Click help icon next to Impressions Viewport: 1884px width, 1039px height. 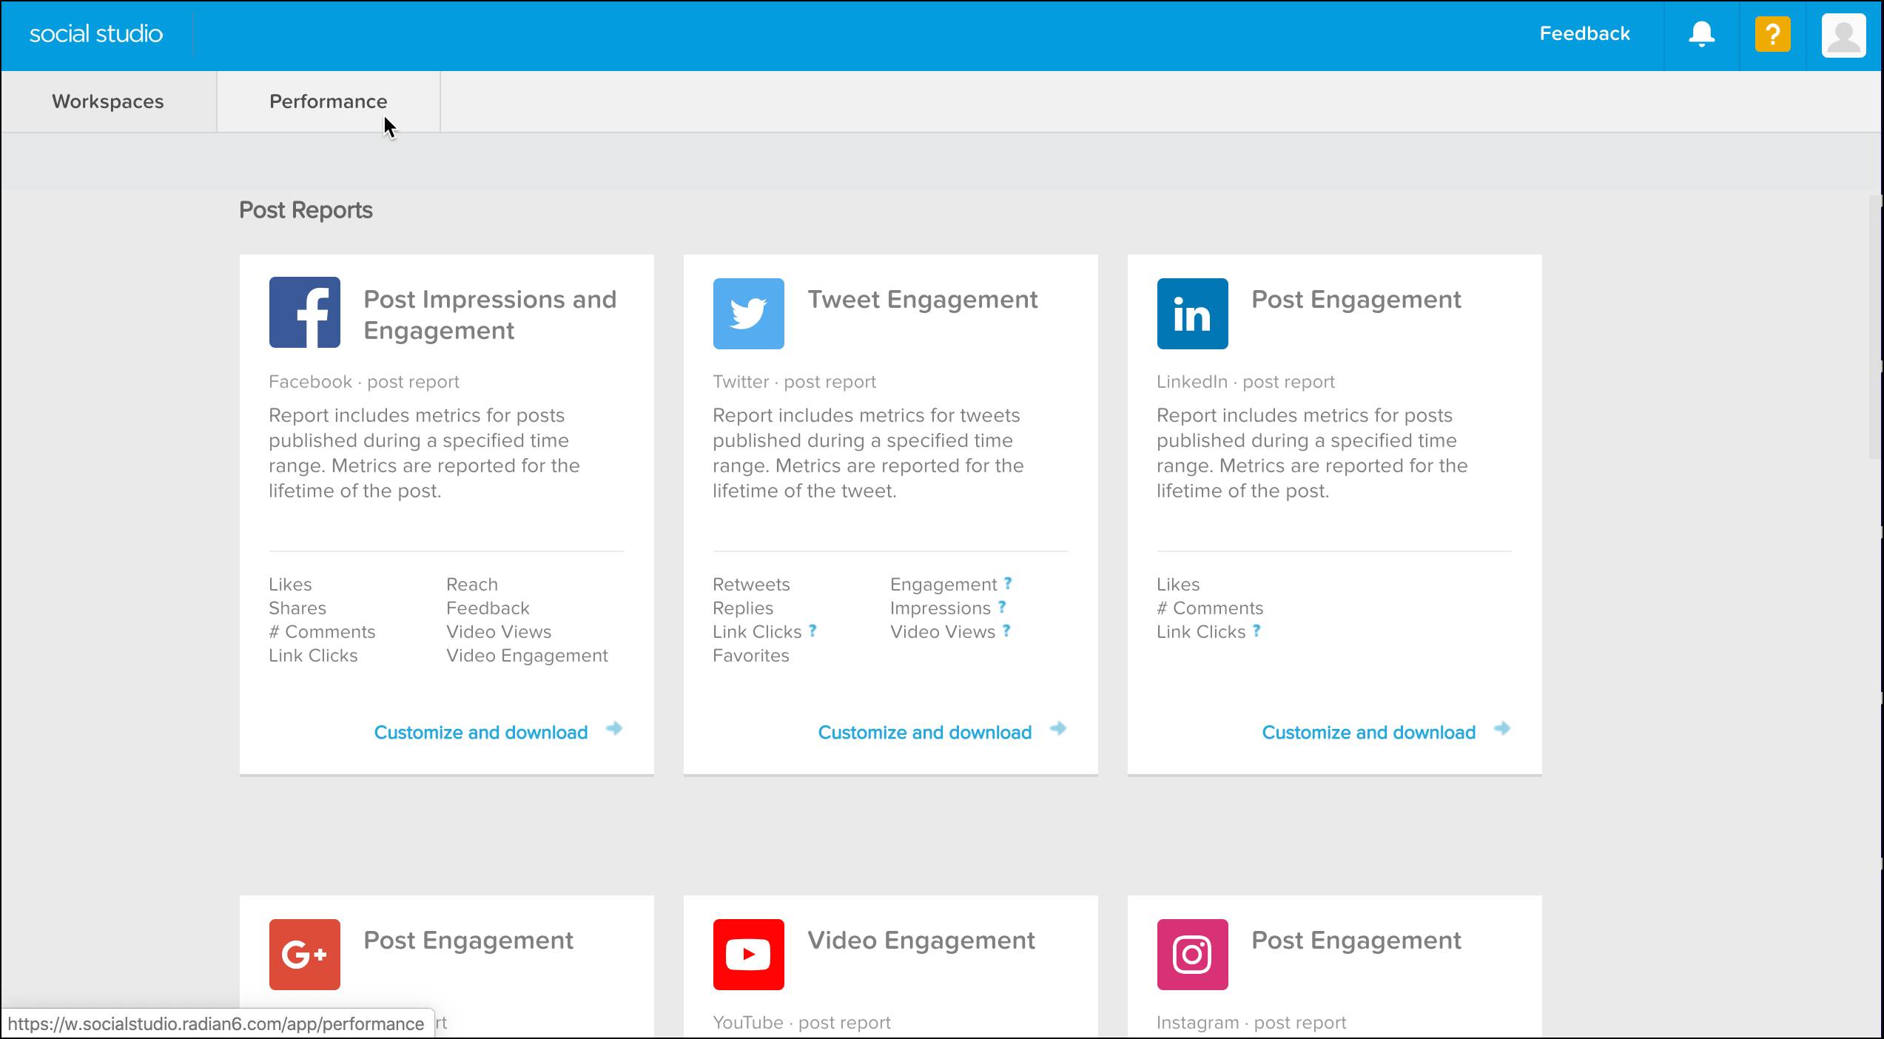point(1002,607)
